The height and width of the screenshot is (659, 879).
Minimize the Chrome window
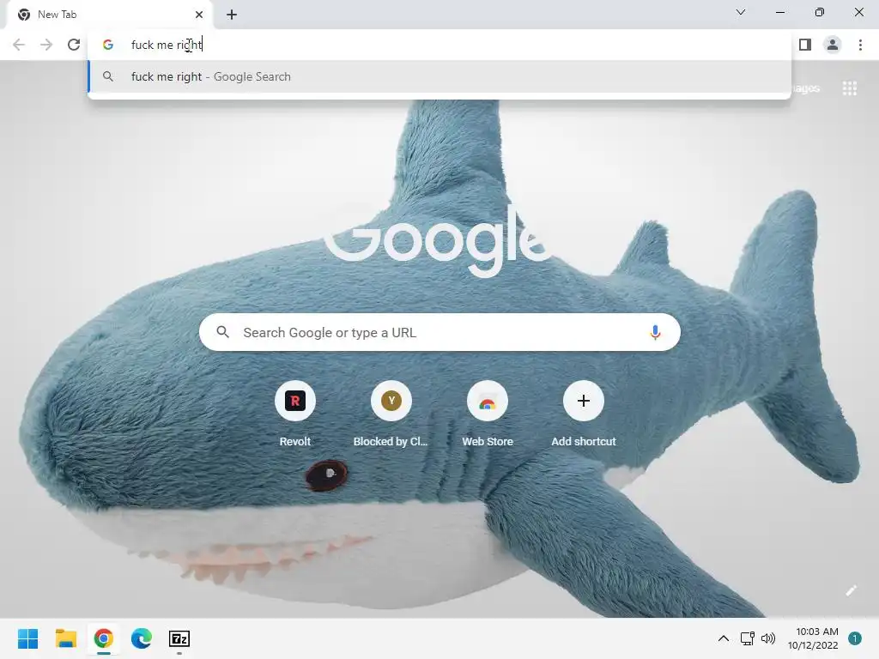pos(779,12)
